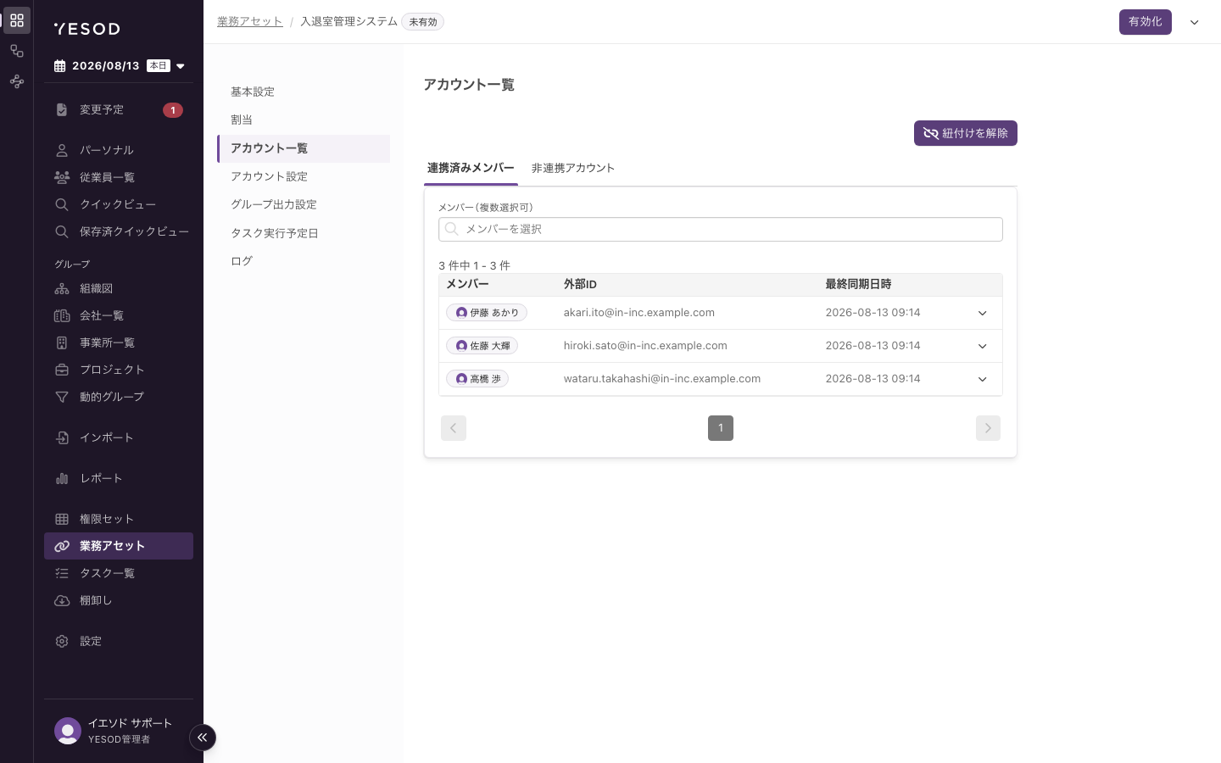This screenshot has width=1221, height=763.
Task: Open プロジェクト in sidebar
Action: tap(119, 370)
